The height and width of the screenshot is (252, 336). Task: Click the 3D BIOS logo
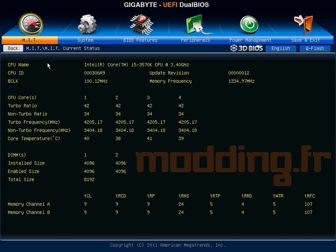247,48
